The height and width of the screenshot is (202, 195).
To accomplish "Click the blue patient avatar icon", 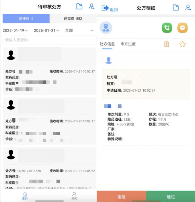I will tap(109, 60).
